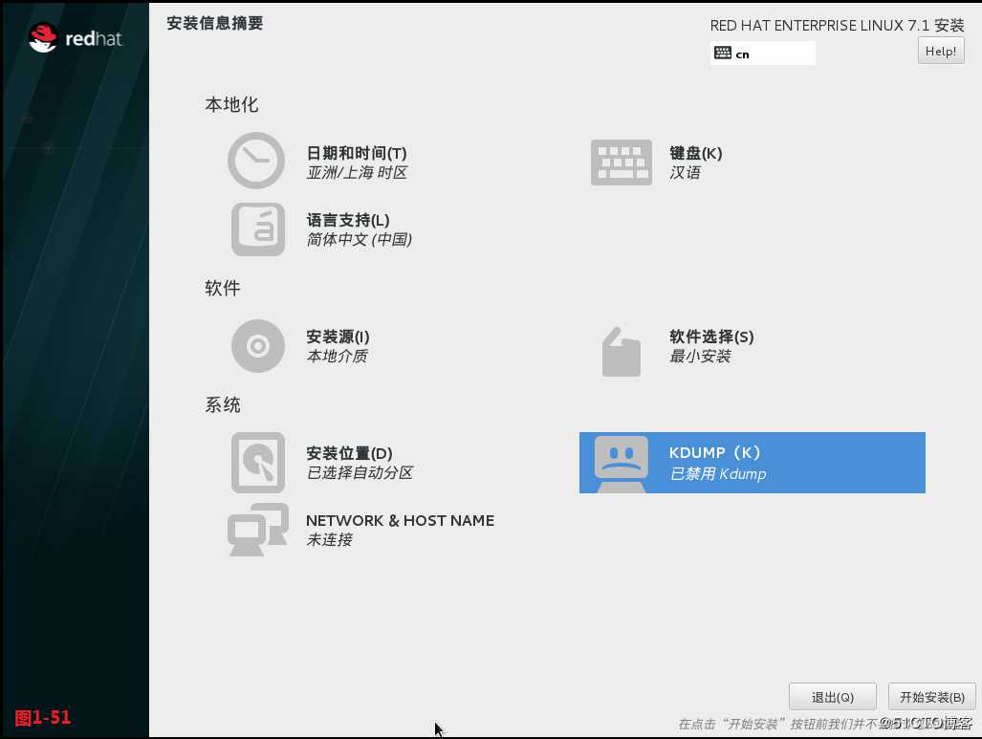982x739 pixels.
Task: Open KDUMP (K) configuration
Action: 753,463
